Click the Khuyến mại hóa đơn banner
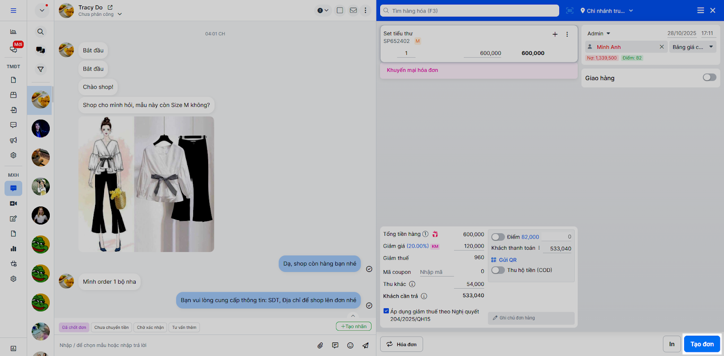This screenshot has width=724, height=356. pyautogui.click(x=479, y=70)
